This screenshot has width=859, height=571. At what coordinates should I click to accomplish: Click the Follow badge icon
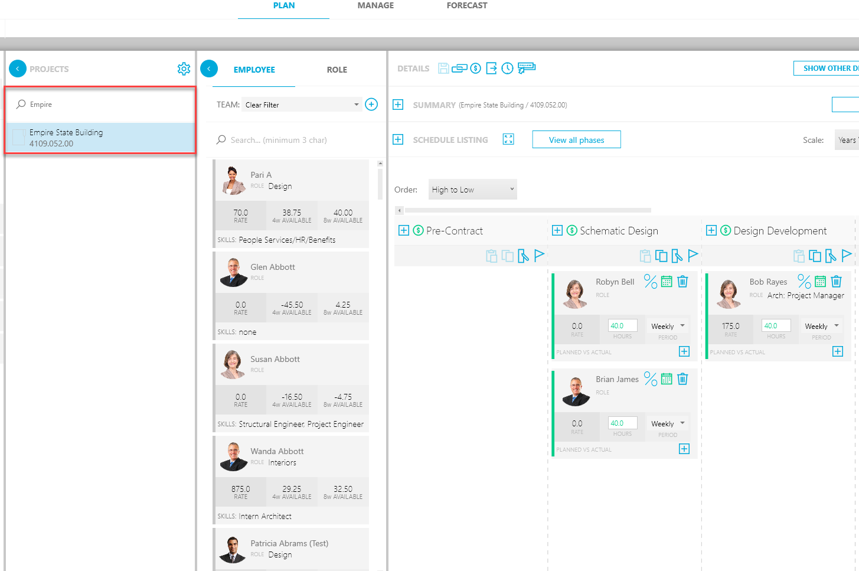click(x=526, y=67)
